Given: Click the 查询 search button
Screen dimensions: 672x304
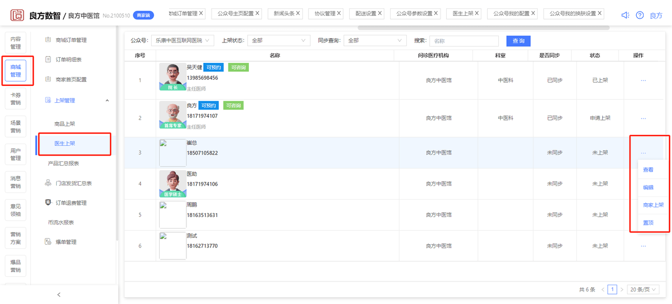Looking at the screenshot, I should (519, 41).
